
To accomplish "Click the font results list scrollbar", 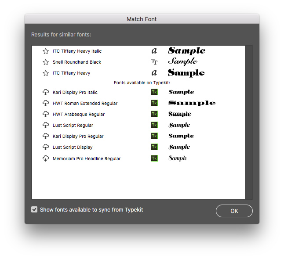I will [249, 122].
